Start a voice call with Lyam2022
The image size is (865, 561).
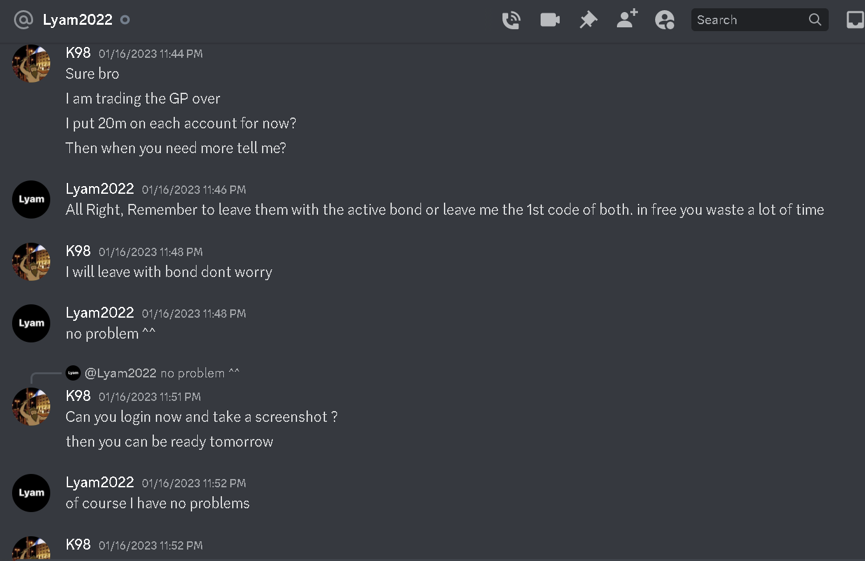click(x=511, y=20)
